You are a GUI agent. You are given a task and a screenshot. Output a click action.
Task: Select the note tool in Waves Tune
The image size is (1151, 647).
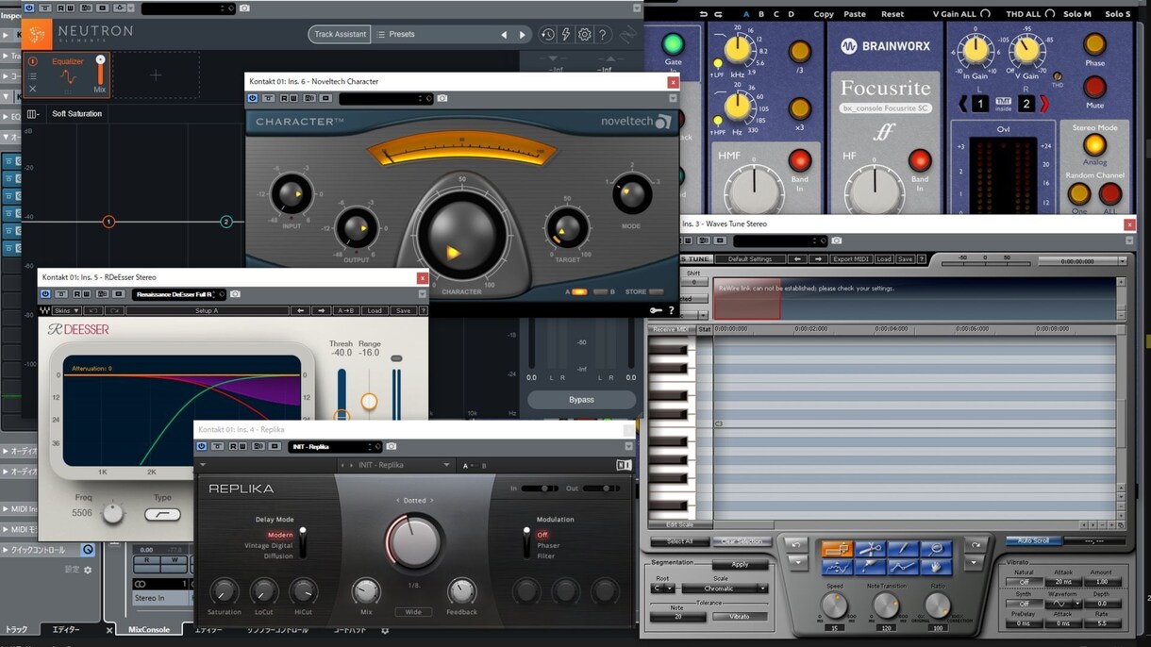(x=837, y=548)
